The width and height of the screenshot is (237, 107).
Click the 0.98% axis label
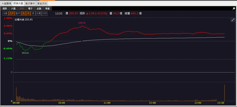point(8,26)
